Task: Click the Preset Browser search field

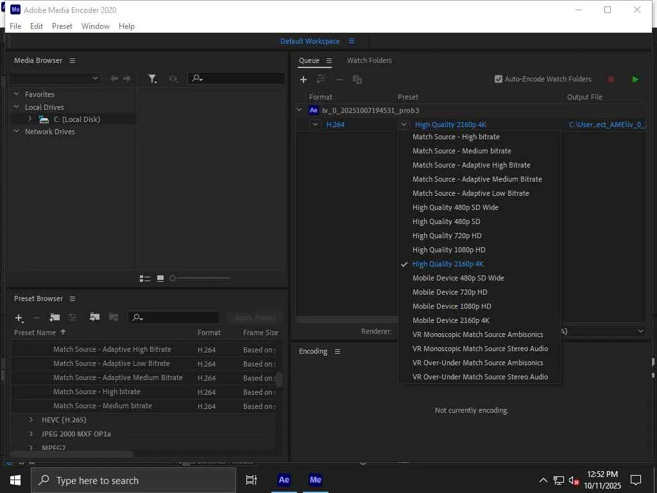Action: click(173, 318)
